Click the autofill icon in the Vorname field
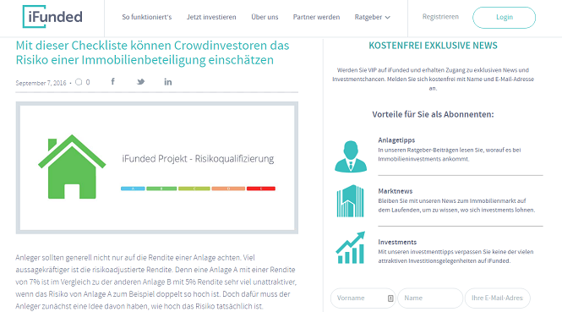562x312 pixels. (390, 298)
